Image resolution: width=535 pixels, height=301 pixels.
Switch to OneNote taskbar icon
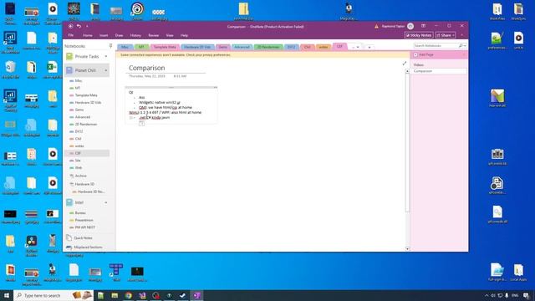pyautogui.click(x=197, y=295)
